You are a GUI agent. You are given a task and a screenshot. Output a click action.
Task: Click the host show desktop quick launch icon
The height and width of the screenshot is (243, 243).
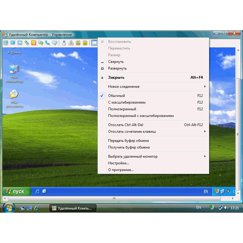point(29,208)
